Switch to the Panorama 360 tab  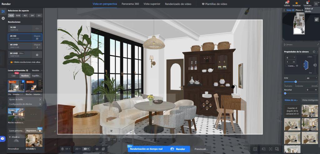(x=130, y=4)
